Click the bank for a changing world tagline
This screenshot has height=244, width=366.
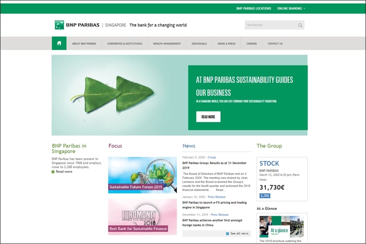pos(158,25)
